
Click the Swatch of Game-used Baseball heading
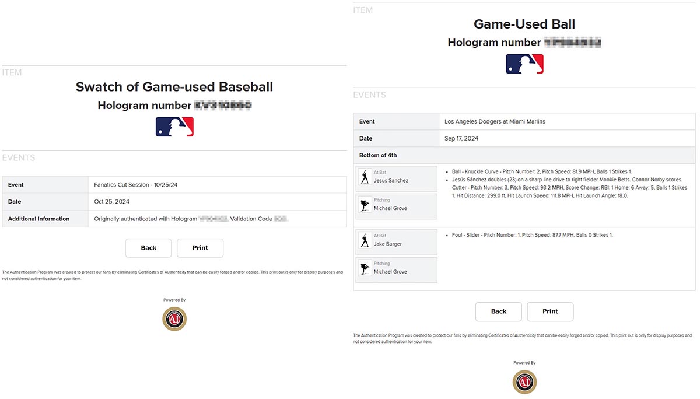(174, 87)
